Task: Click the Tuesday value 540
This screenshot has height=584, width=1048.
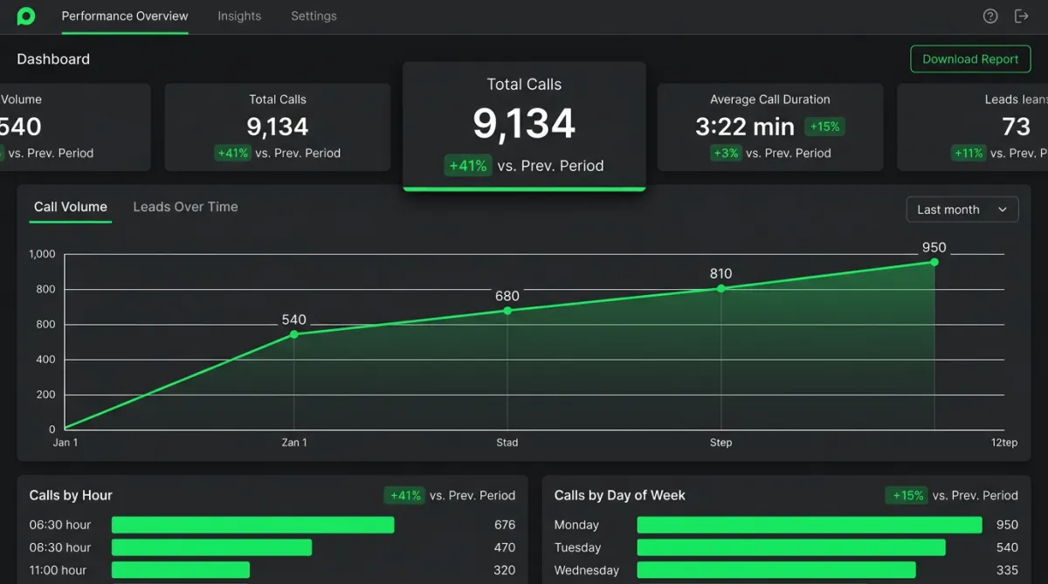Action: (1007, 547)
